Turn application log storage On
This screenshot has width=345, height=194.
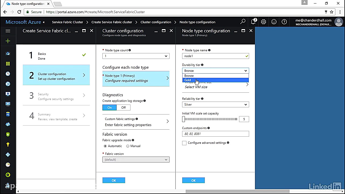109,108
